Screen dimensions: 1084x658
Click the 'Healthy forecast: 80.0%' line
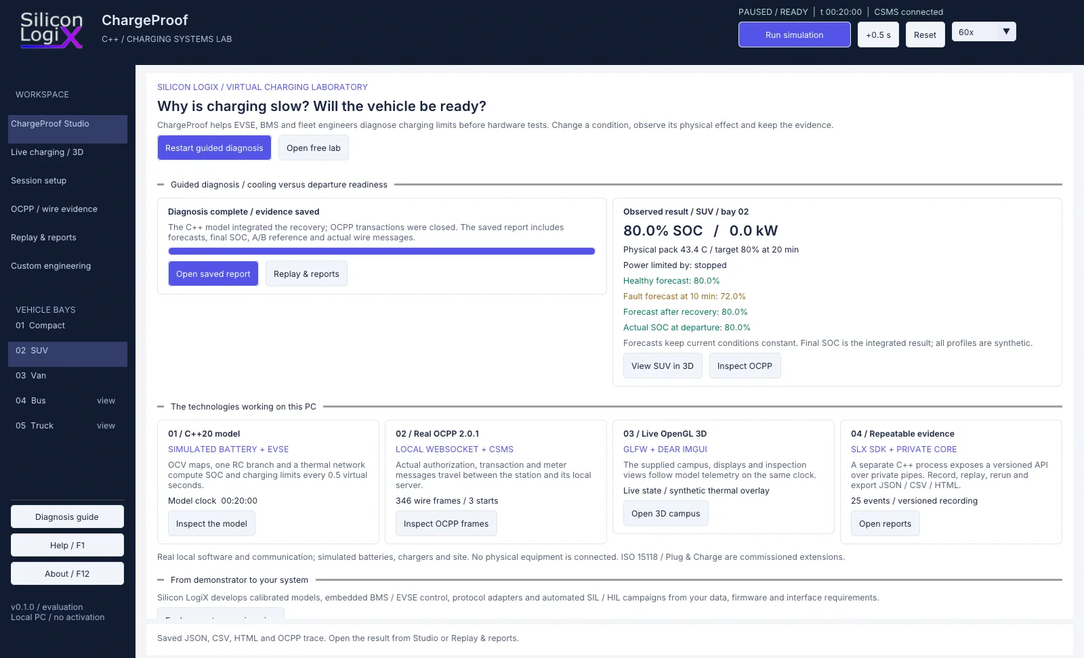click(671, 281)
